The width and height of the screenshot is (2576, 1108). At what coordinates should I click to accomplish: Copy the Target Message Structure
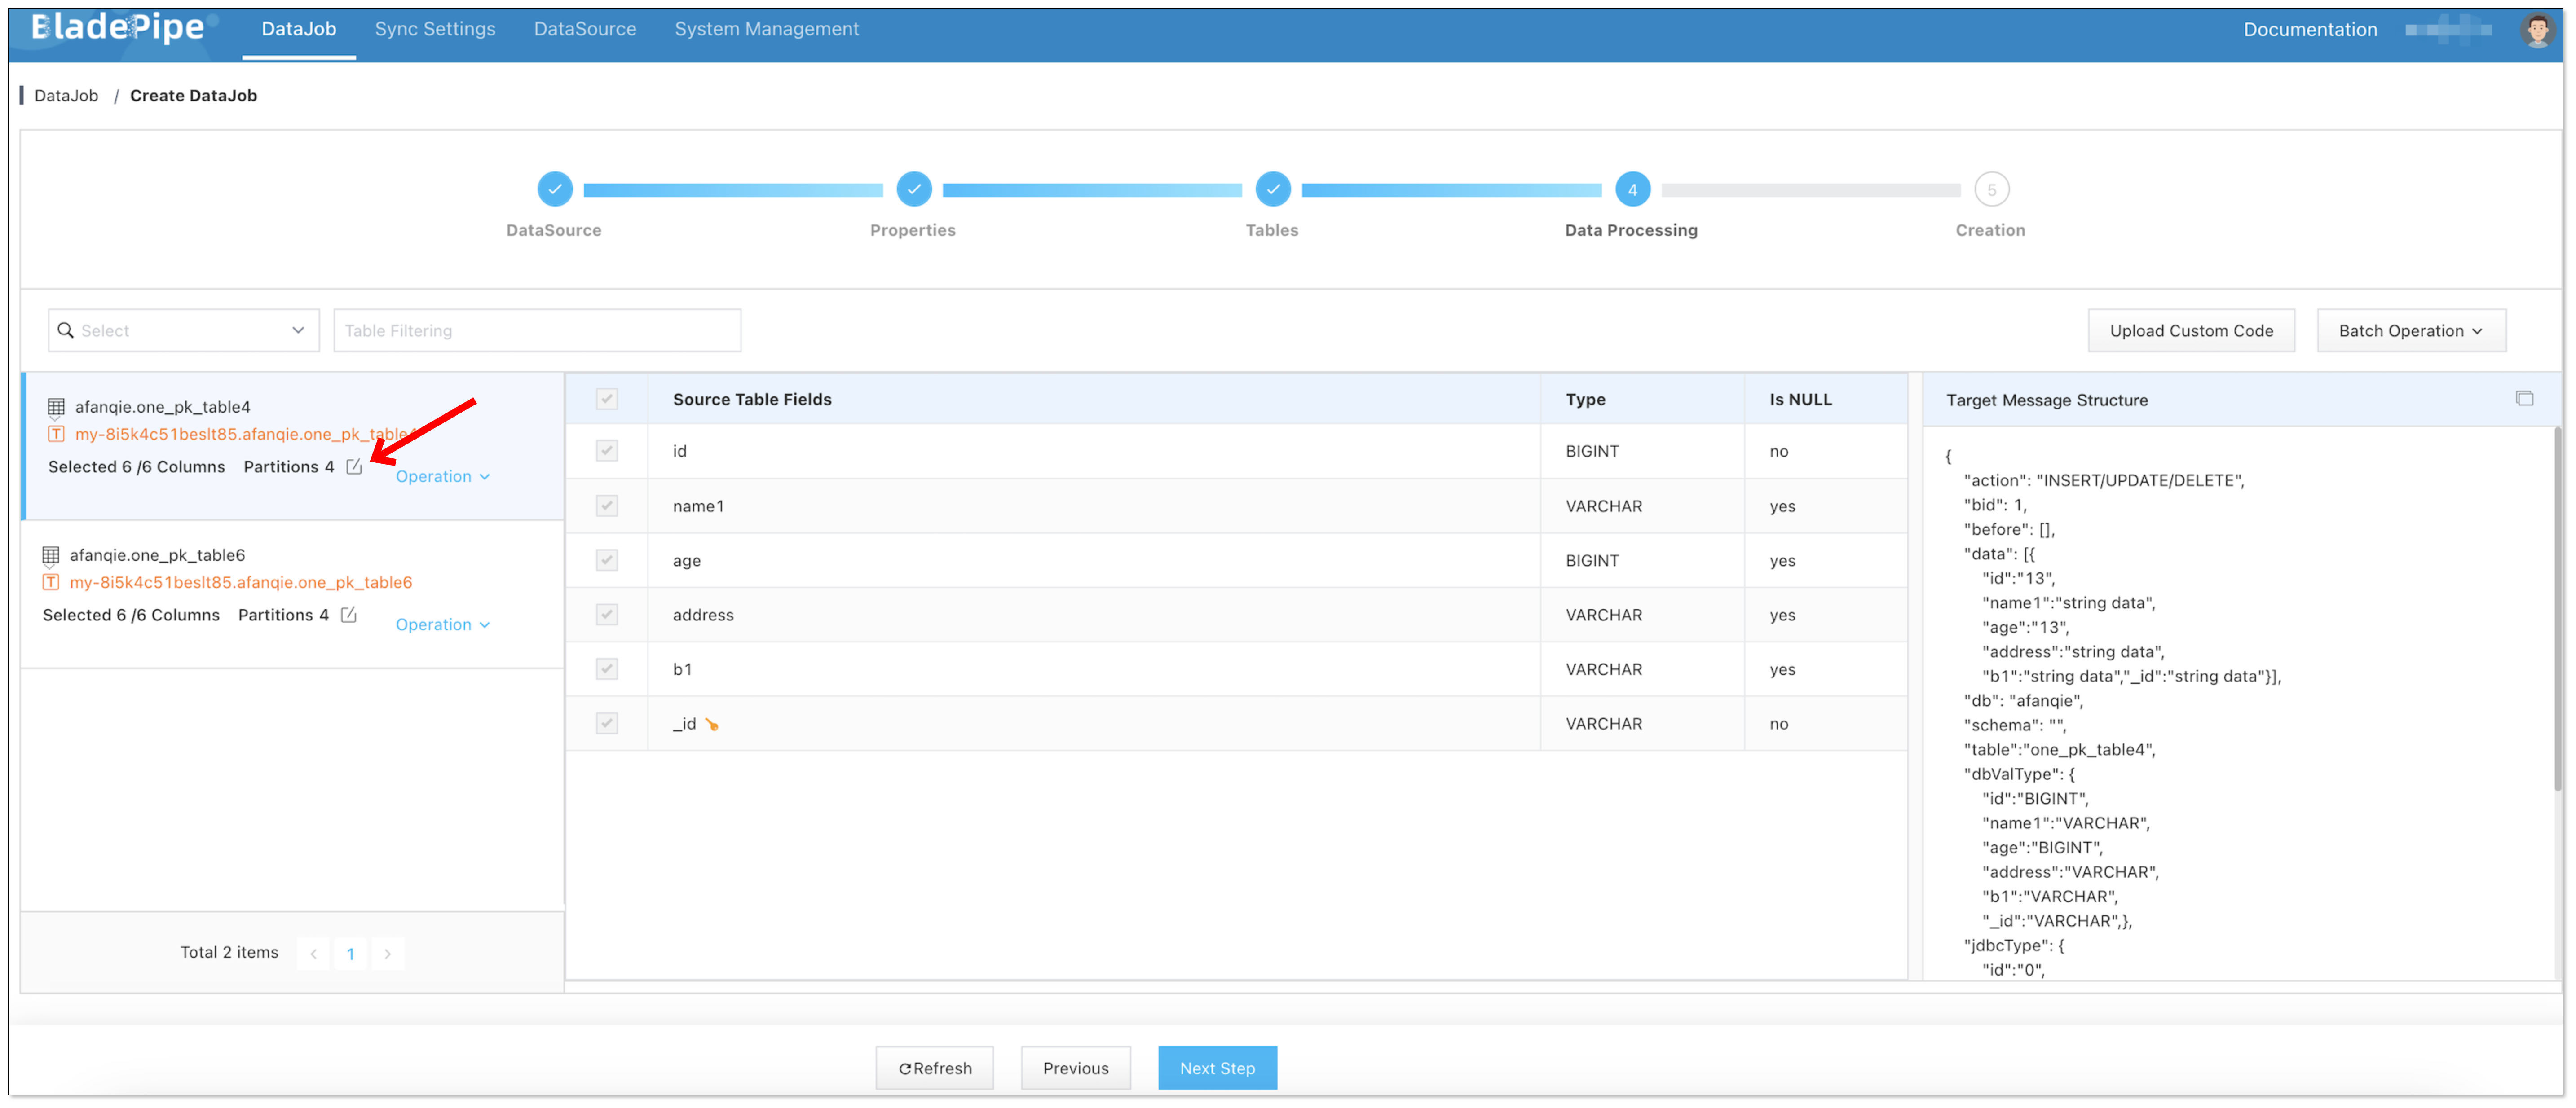pyautogui.click(x=2524, y=399)
